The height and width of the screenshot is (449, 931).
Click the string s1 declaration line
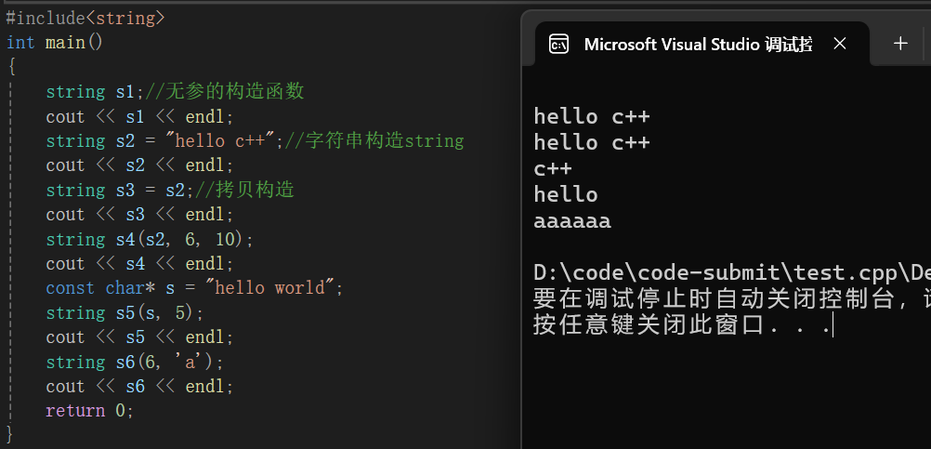pyautogui.click(x=93, y=92)
